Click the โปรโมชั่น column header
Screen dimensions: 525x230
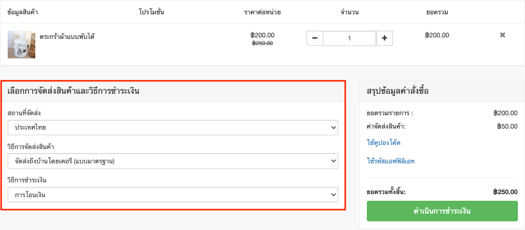151,12
